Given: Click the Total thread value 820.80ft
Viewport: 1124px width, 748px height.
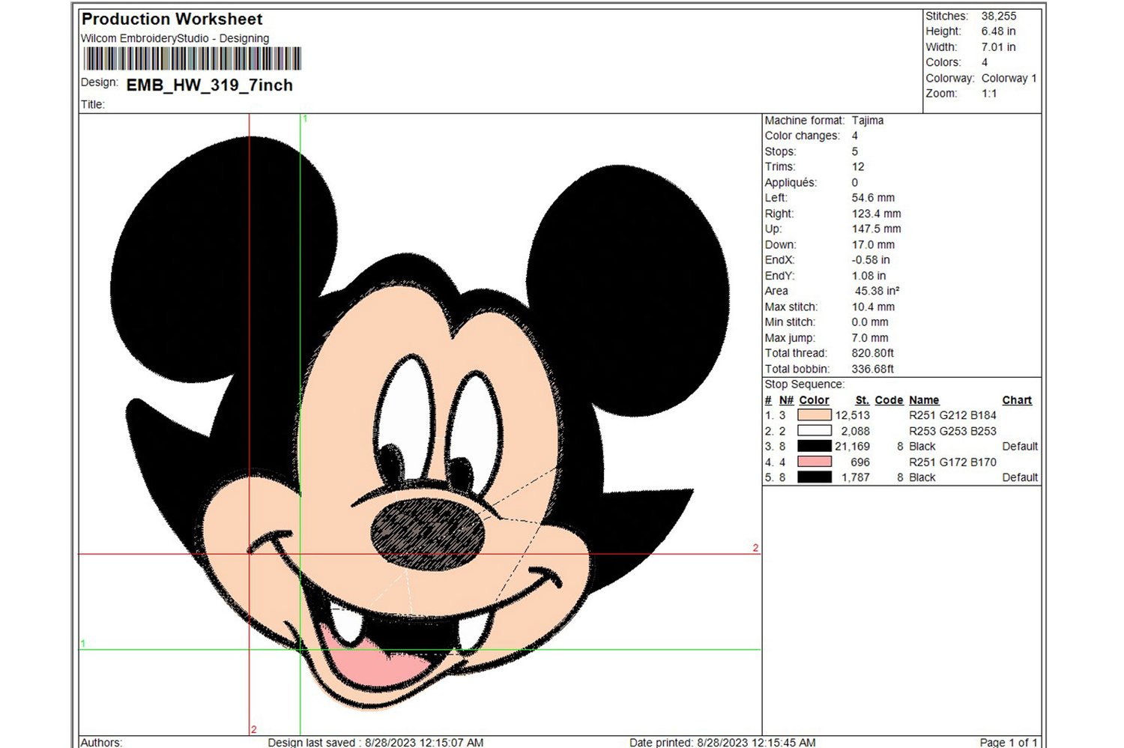Looking at the screenshot, I should pyautogui.click(x=873, y=353).
